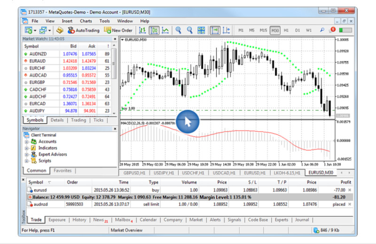Switch to GBPUSD,H1 chart tab

(x=134, y=173)
